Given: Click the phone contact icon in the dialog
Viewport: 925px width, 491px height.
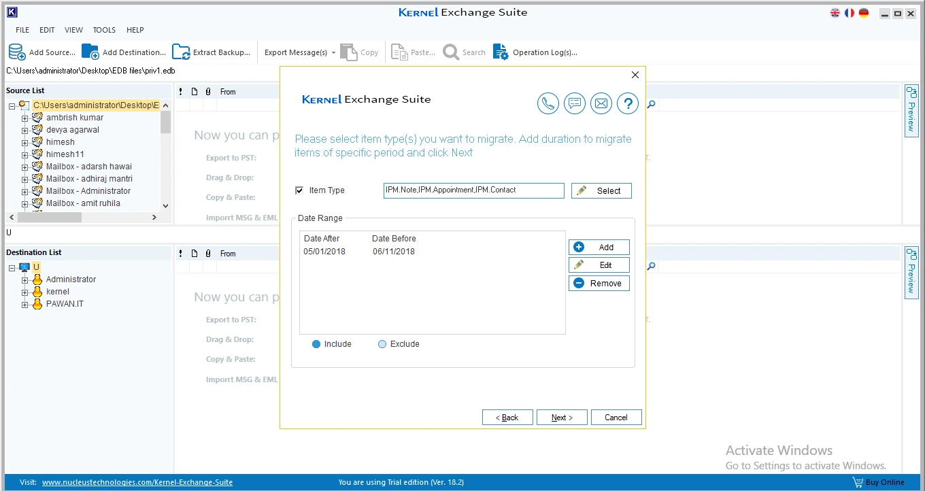Looking at the screenshot, I should click(x=548, y=103).
